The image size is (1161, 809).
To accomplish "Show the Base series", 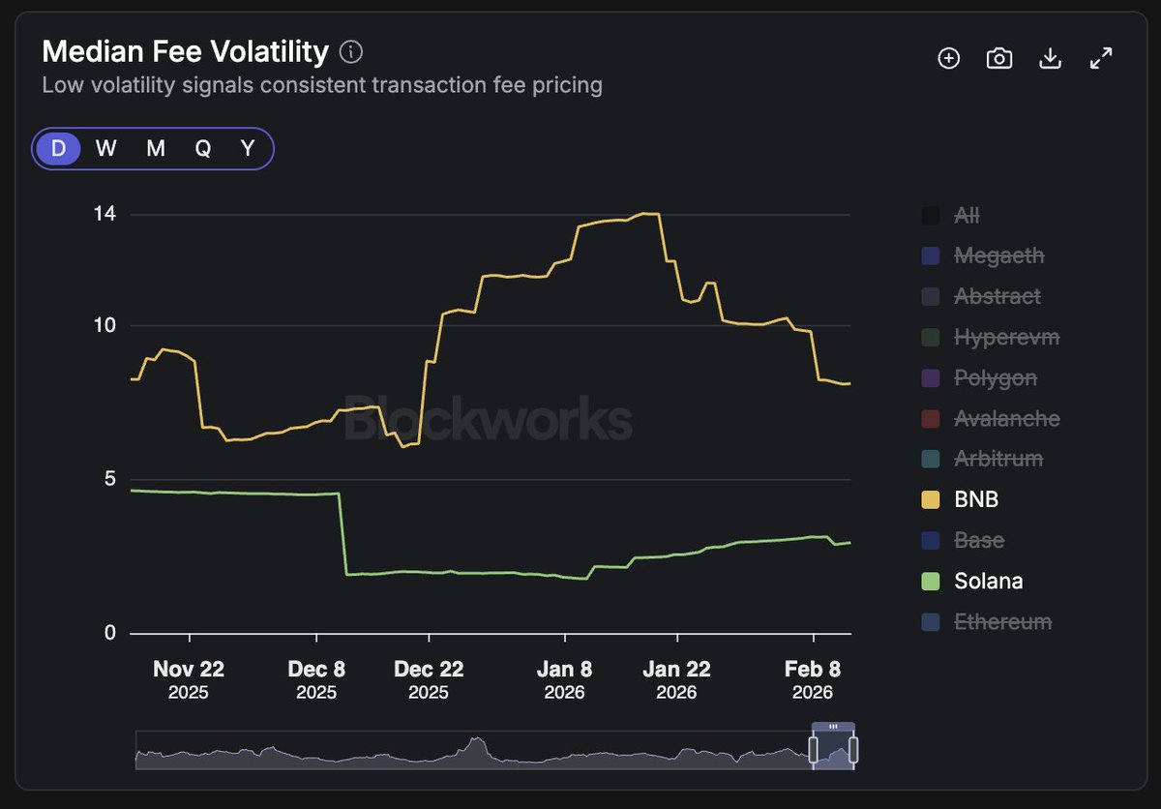I will tap(963, 540).
